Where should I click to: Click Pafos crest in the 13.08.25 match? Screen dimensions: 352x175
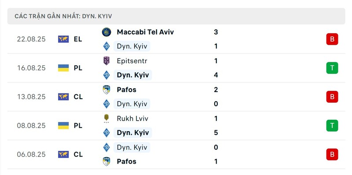106,90
